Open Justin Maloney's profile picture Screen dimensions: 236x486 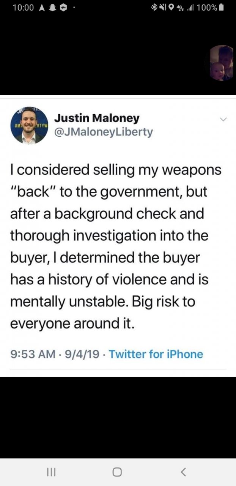point(29,125)
